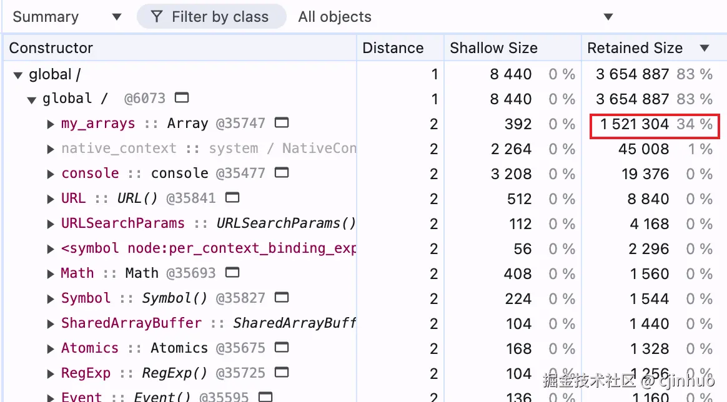This screenshot has height=402, width=727.
Task: Expand the URLSearchParams tree row
Action: [x=51, y=223]
